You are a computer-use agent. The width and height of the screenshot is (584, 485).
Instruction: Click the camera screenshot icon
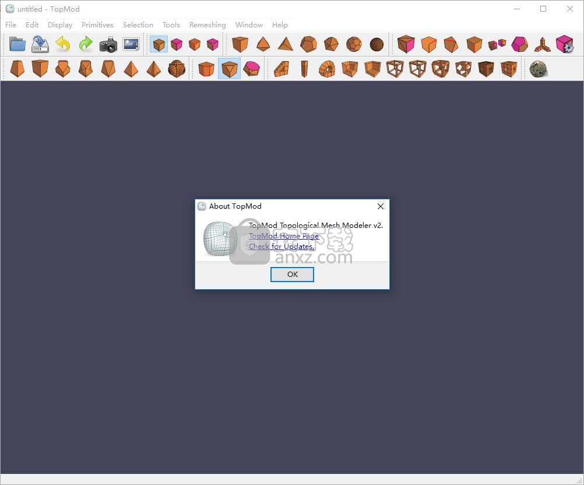click(108, 44)
